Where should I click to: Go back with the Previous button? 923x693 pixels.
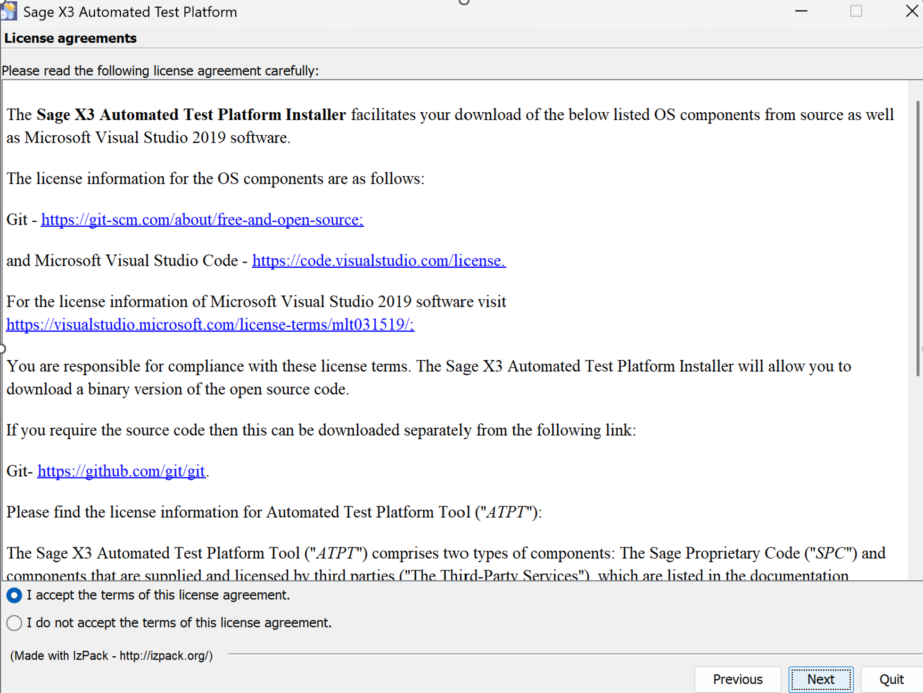coord(738,679)
